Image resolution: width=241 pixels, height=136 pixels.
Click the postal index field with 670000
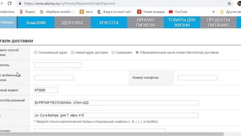[46, 90]
